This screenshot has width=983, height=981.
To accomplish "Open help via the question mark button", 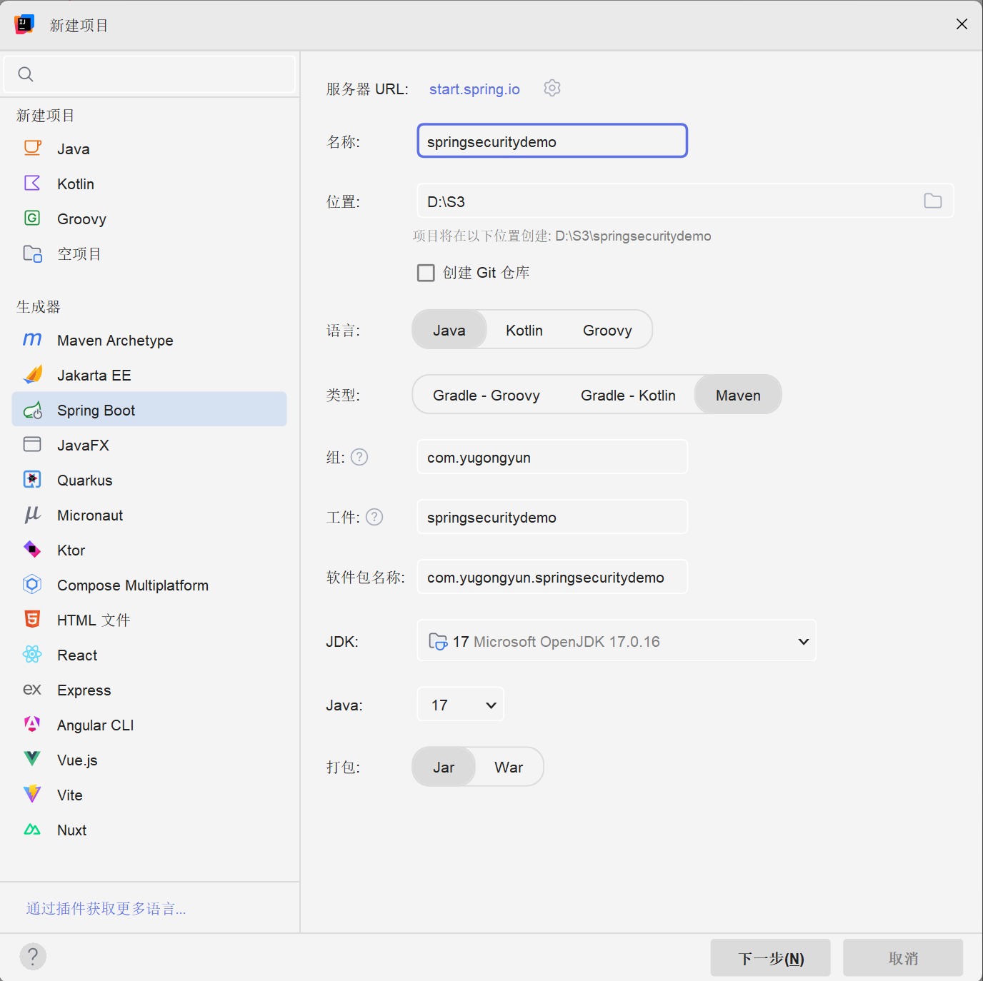I will click(33, 957).
